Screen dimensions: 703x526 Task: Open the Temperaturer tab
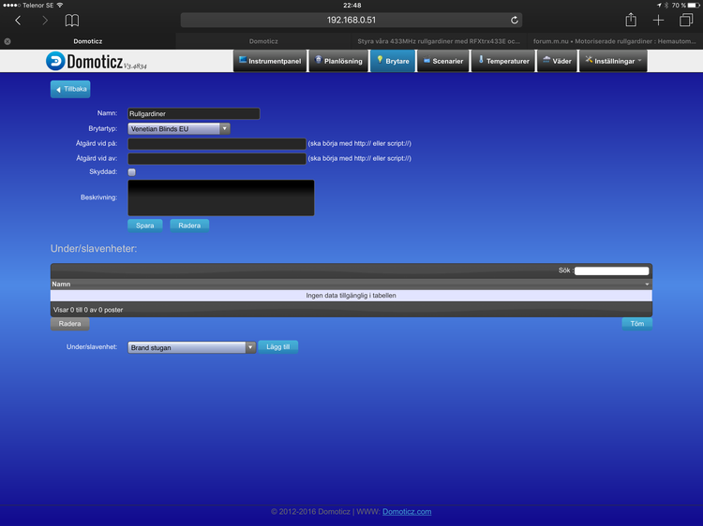[503, 61]
